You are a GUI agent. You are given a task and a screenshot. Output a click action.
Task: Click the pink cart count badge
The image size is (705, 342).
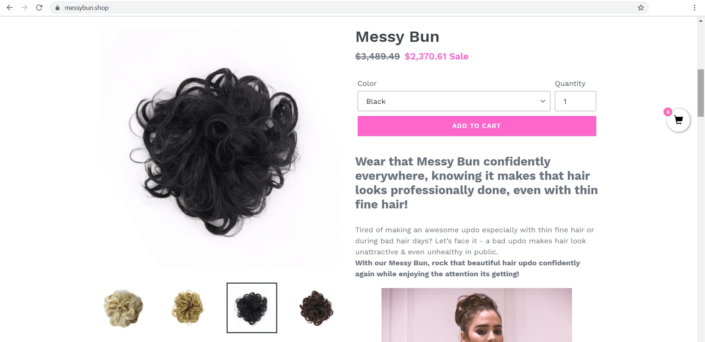[668, 112]
